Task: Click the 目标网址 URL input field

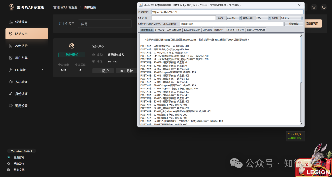Action: coord(227,12)
